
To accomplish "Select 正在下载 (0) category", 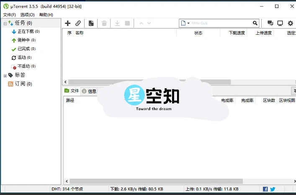I will pos(28,31).
